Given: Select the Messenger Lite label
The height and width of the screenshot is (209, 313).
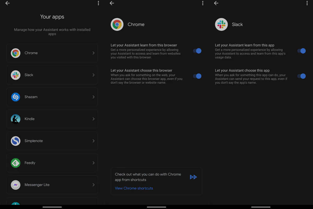Looking at the screenshot, I should point(37,185).
